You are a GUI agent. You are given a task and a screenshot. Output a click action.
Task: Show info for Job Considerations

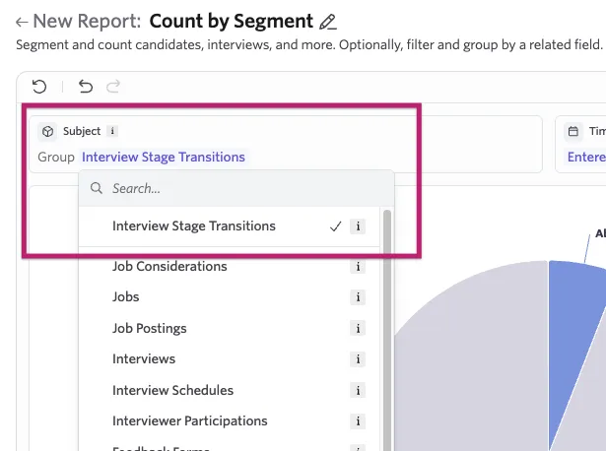click(x=358, y=267)
